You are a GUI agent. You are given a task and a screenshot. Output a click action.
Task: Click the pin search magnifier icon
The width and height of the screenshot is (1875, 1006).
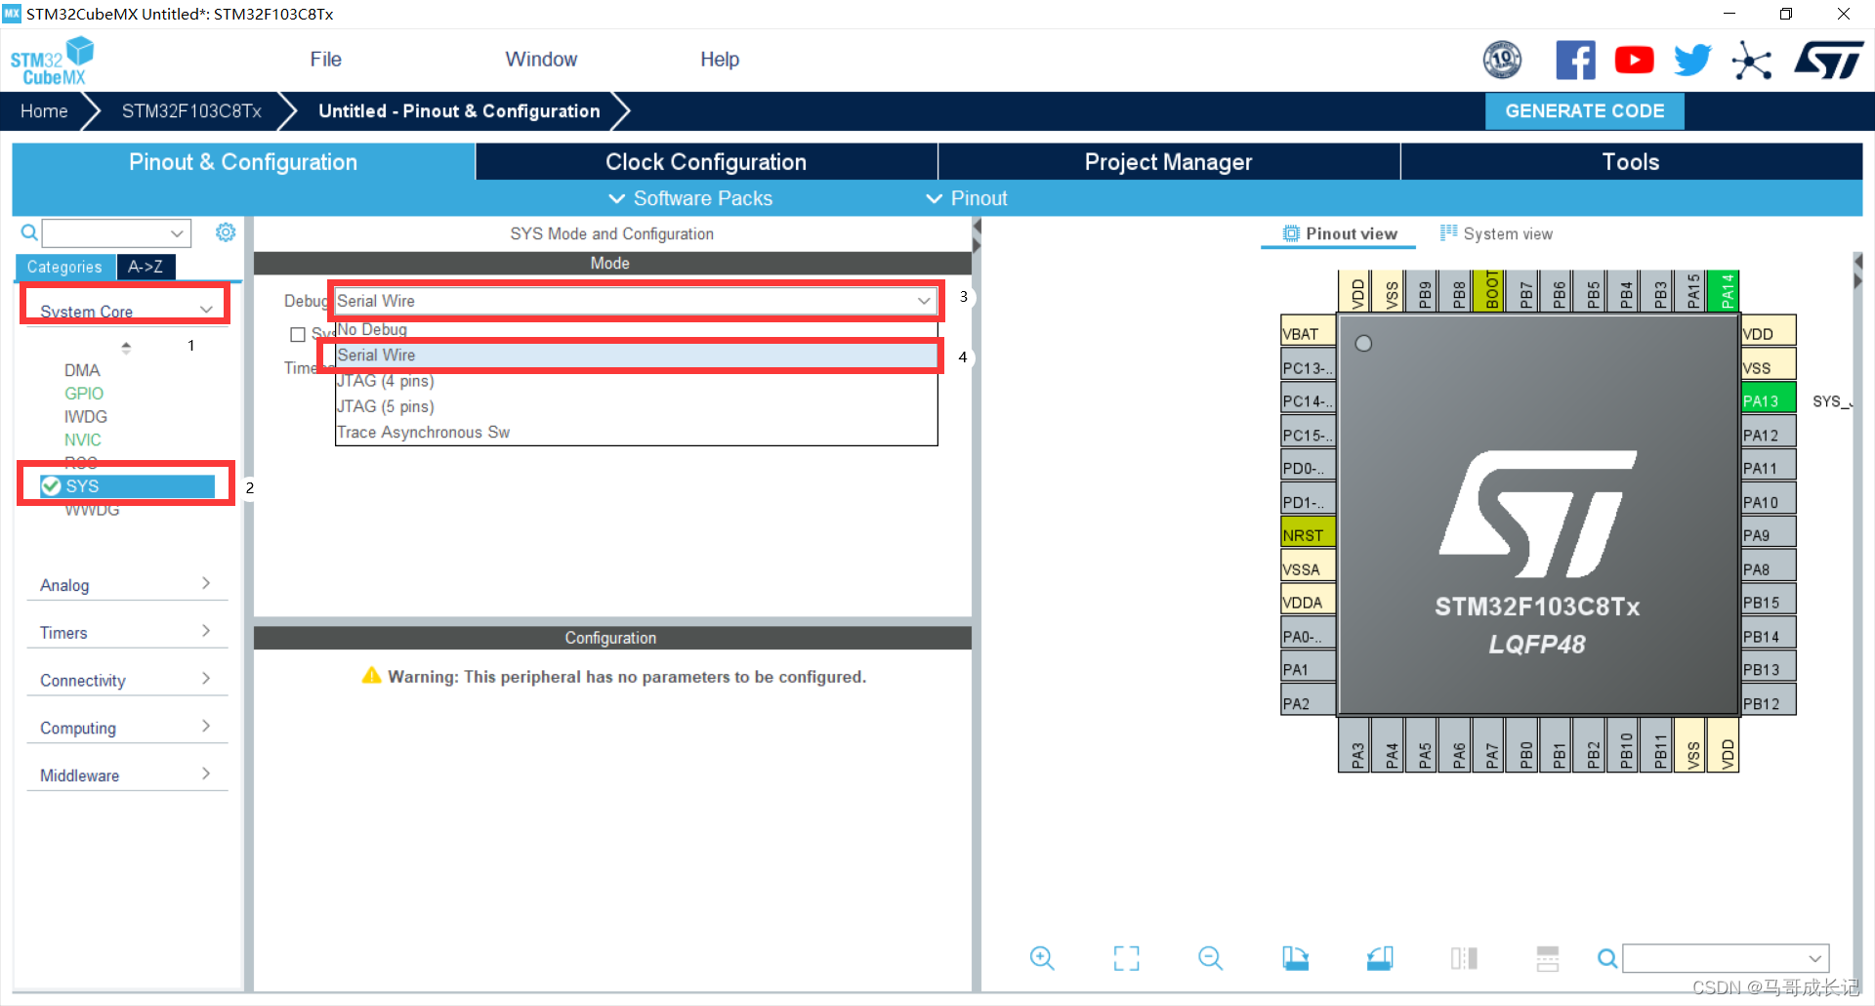[x=1606, y=958]
